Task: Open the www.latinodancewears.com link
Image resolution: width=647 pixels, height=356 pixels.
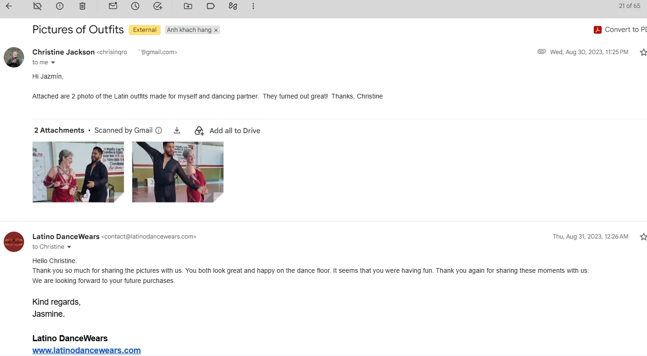Action: pos(87,350)
